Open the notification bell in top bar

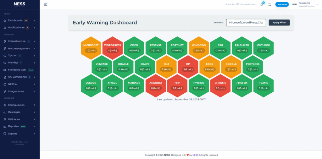click(x=262, y=4)
